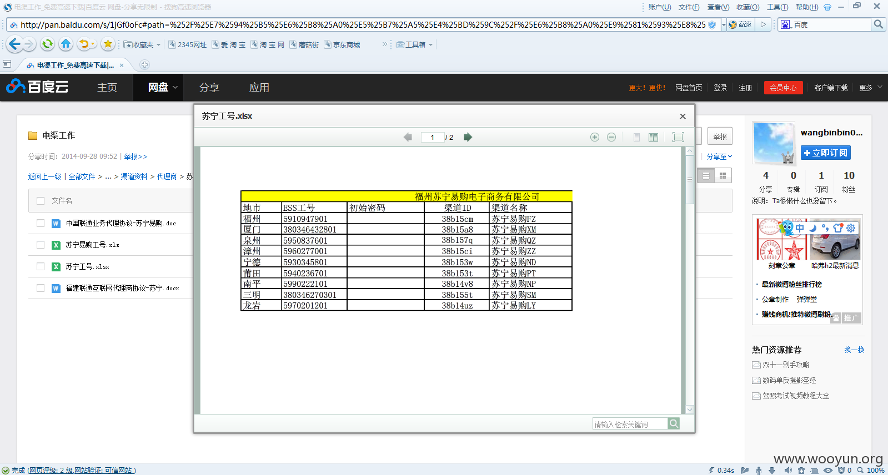
Task: Select the 应用 navigation tab
Action: 259,87
